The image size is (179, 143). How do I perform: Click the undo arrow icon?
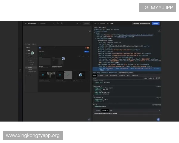77,23
